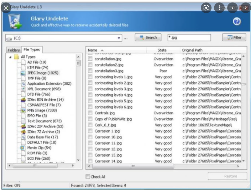The width and height of the screenshot is (251, 190).
Task: Check the Controls.jpg file checkbox
Action: tap(90, 113)
